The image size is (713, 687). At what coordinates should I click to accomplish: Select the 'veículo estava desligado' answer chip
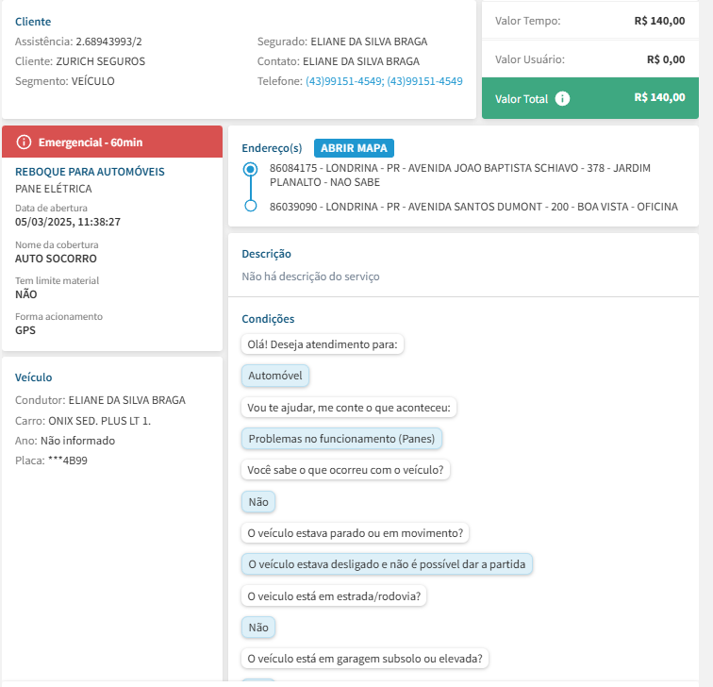pos(387,564)
